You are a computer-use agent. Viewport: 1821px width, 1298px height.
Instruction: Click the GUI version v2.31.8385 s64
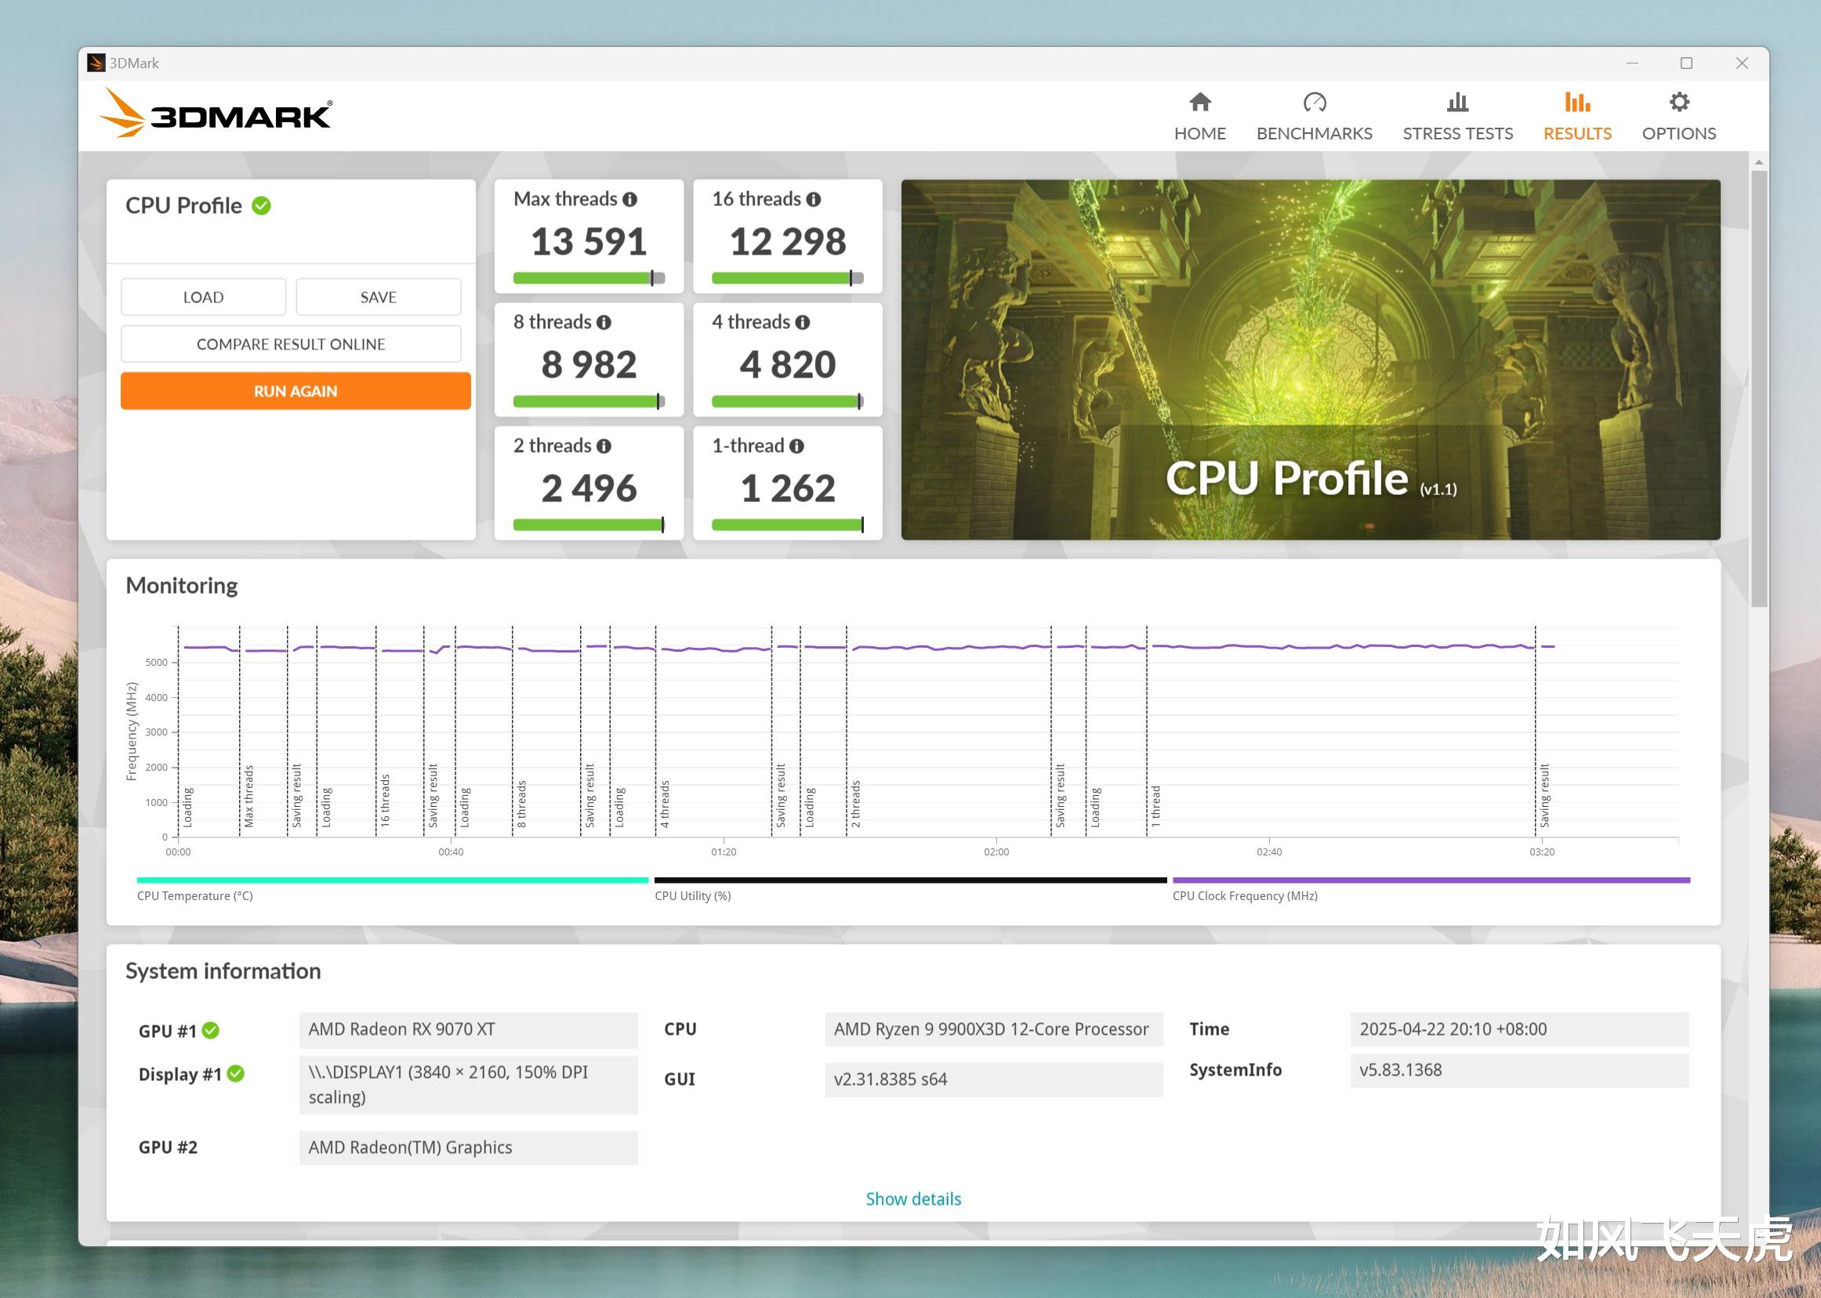point(993,1079)
